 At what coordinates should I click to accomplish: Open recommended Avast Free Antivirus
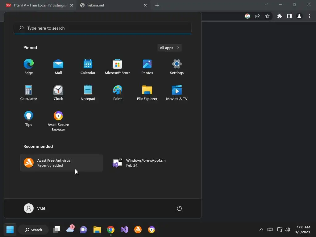click(x=61, y=163)
